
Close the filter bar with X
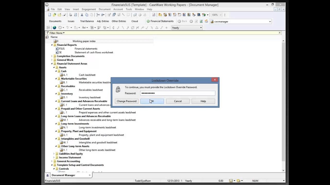279,33
